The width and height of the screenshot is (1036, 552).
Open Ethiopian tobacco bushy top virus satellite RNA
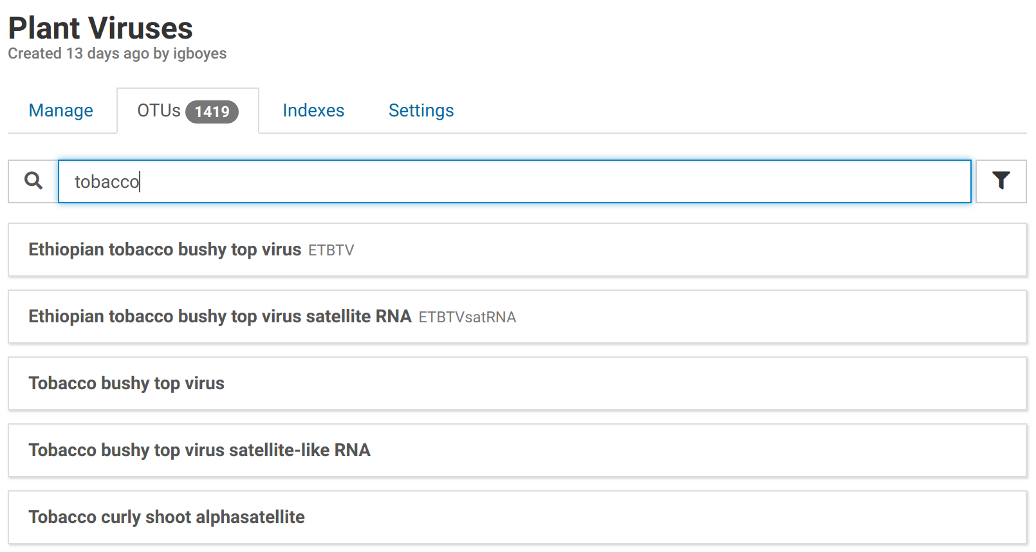220,317
